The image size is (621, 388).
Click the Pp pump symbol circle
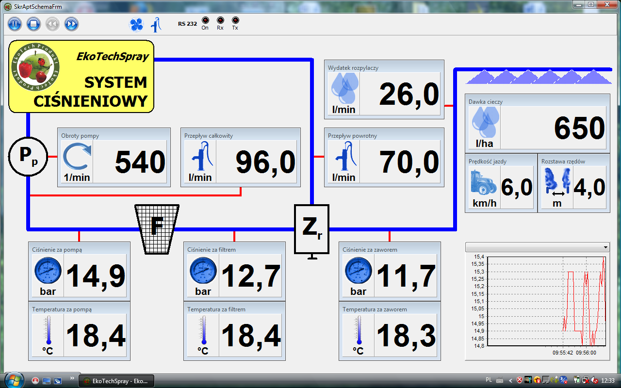(28, 157)
